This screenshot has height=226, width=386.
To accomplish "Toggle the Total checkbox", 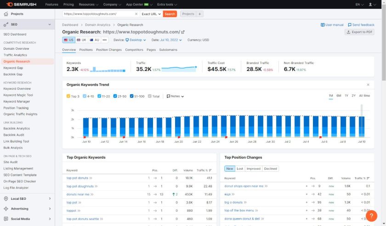I will click(149, 96).
